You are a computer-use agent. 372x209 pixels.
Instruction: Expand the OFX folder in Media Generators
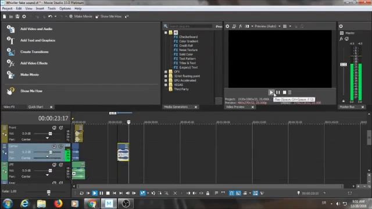tap(166, 72)
